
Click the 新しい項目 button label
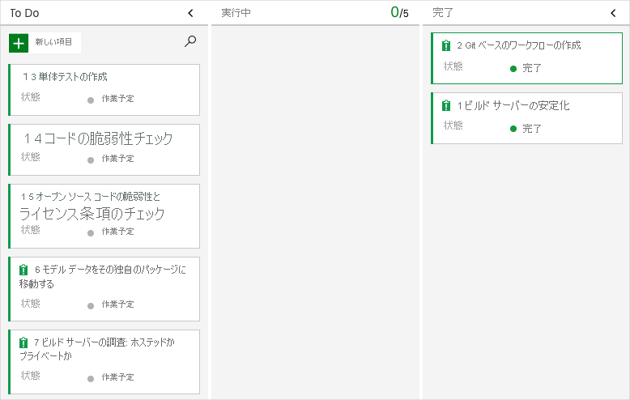[53, 42]
